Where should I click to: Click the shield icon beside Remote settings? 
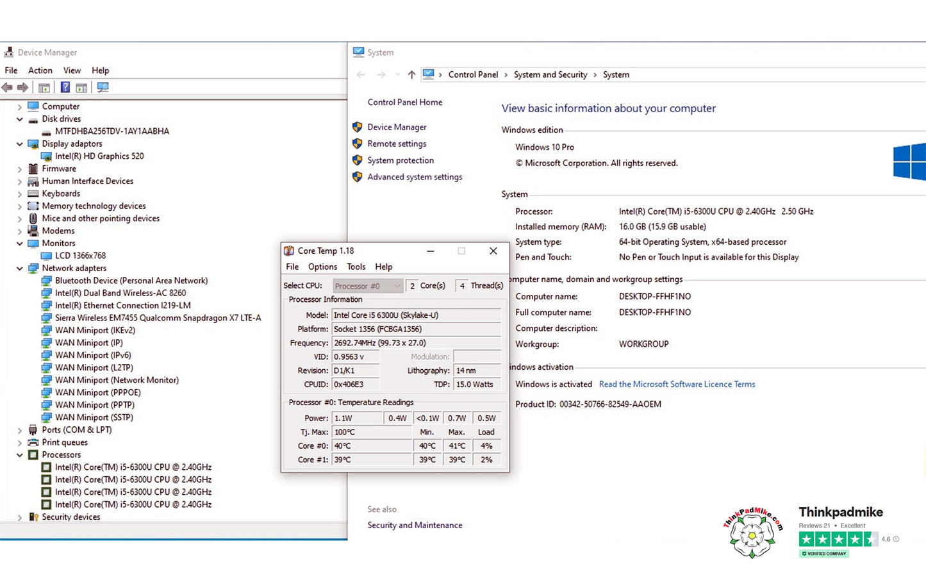[x=358, y=144]
